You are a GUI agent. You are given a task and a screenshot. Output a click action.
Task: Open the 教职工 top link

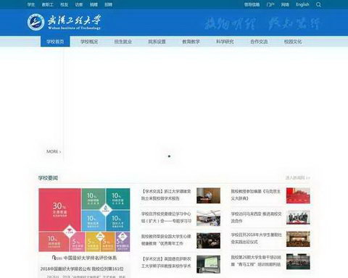(x=48, y=4)
